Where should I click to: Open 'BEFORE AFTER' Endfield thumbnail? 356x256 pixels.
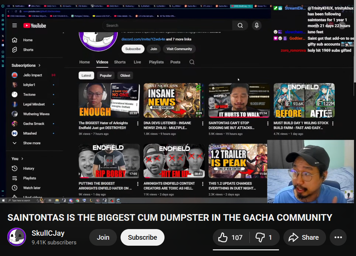304,100
